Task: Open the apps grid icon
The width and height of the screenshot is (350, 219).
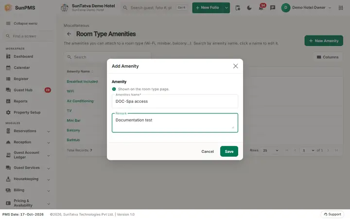Action: (341, 8)
